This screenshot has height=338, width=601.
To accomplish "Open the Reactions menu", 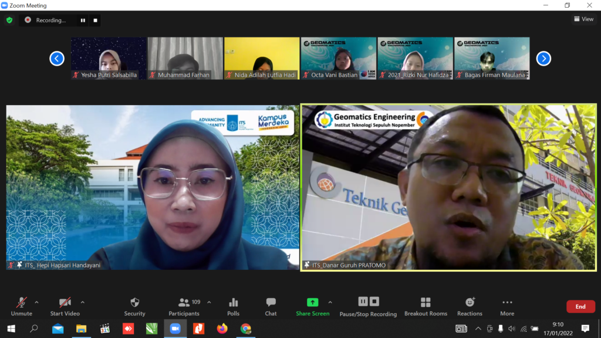I will [x=470, y=306].
